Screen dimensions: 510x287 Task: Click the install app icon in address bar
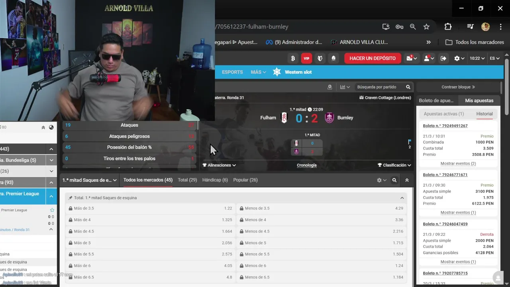point(386,27)
